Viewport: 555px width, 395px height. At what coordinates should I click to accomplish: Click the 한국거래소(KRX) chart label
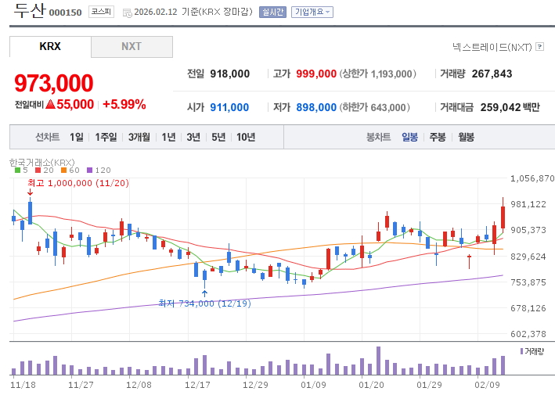coord(41,163)
